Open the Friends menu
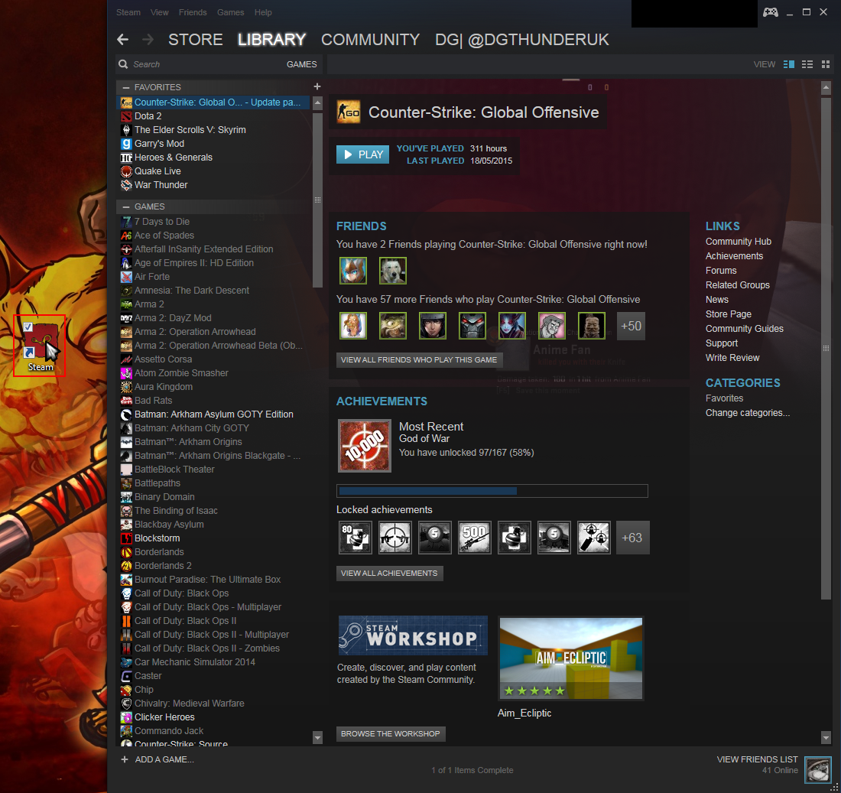 [193, 12]
